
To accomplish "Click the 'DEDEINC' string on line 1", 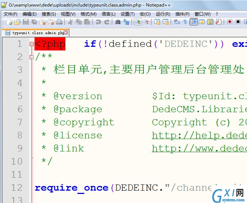I will [186, 44].
